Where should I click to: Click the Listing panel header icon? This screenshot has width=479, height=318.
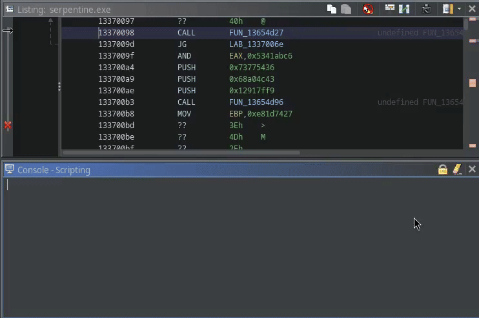pyautogui.click(x=10, y=9)
